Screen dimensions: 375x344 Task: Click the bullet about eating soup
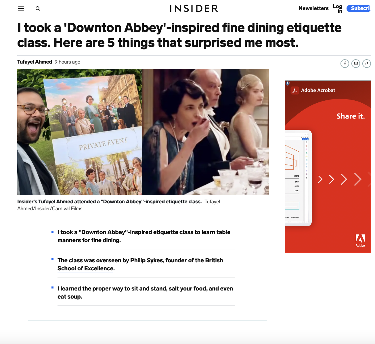(x=145, y=293)
